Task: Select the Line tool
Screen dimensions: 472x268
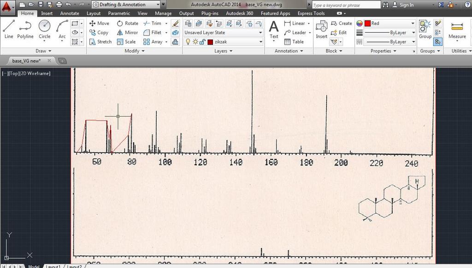Action: 8,29
